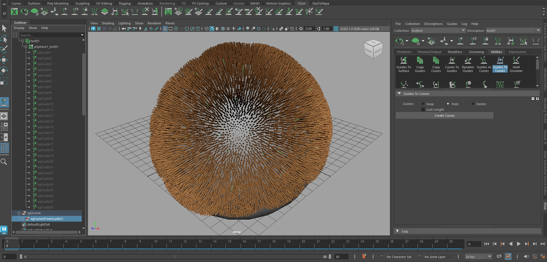Expand the Log section
Viewport: 547px width, 262px height.
tap(398, 231)
